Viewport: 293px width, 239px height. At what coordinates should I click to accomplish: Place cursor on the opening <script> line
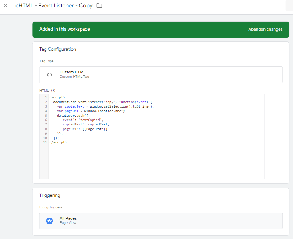57,97
